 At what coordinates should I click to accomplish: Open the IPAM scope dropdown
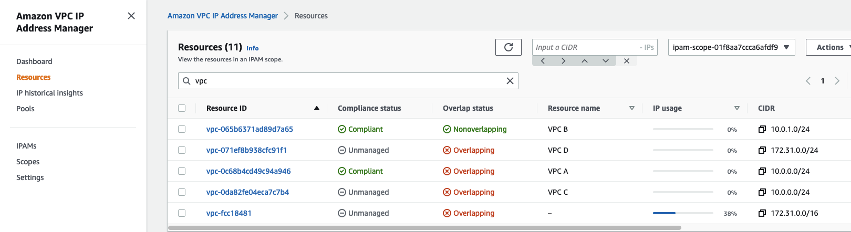[731, 47]
